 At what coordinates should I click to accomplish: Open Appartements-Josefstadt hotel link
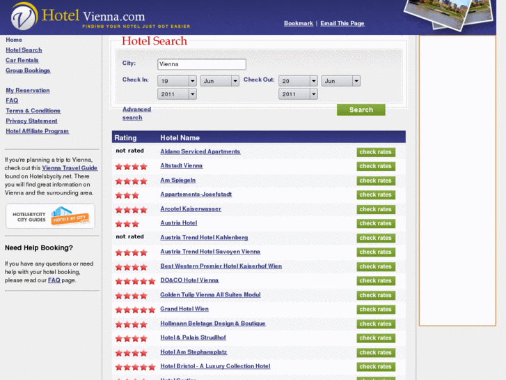click(x=196, y=195)
